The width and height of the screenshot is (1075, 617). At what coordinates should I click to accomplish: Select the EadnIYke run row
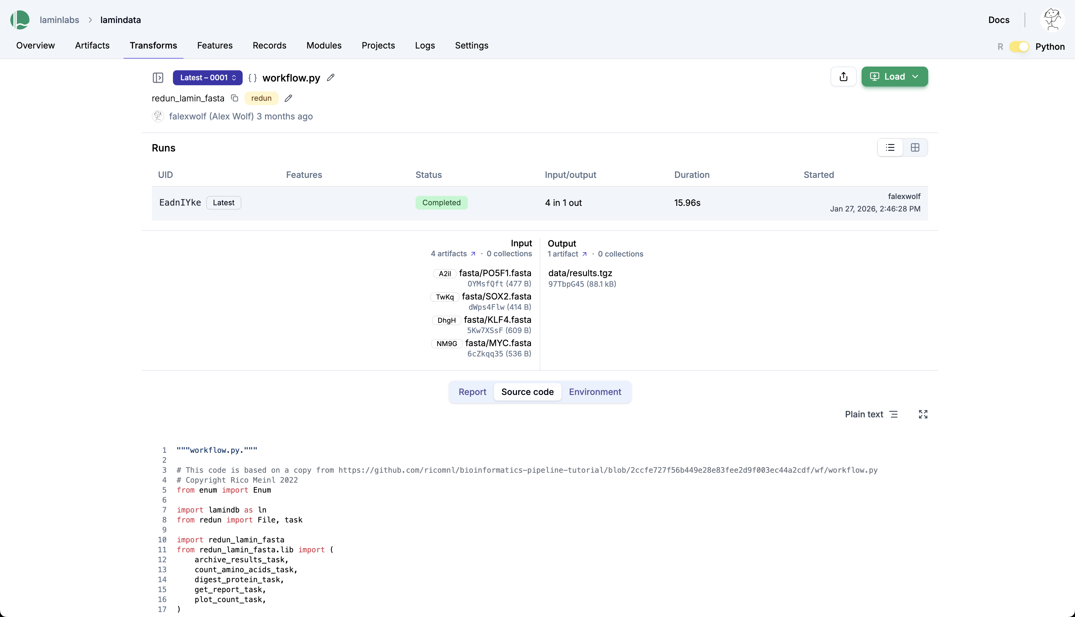click(x=180, y=202)
